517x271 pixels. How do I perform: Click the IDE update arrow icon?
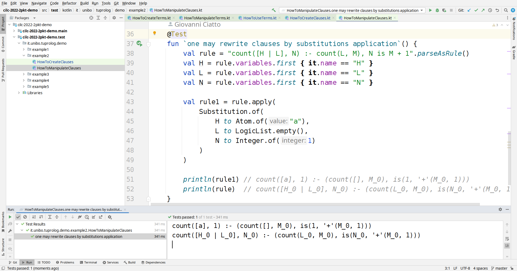(513, 10)
